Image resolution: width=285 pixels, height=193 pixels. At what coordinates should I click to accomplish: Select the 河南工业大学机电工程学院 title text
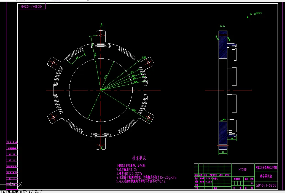pyautogui.click(x=266, y=168)
